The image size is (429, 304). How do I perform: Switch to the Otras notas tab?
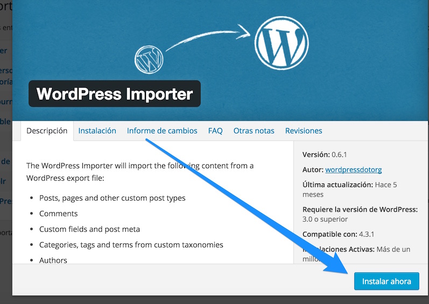pyautogui.click(x=254, y=131)
